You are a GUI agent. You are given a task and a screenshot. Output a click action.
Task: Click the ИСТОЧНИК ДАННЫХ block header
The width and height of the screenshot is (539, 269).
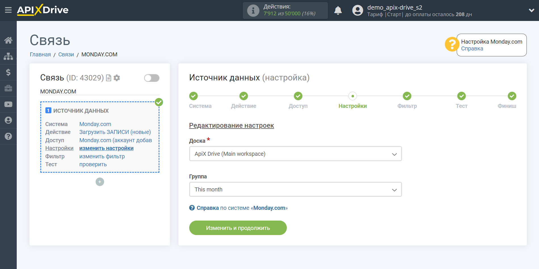point(81,111)
